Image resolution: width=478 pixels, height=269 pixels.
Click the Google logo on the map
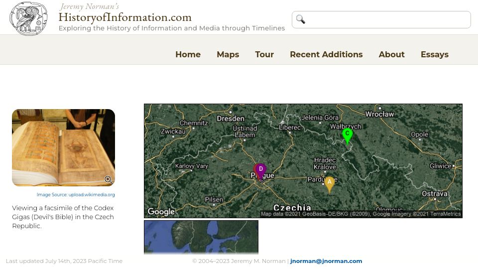click(x=161, y=211)
